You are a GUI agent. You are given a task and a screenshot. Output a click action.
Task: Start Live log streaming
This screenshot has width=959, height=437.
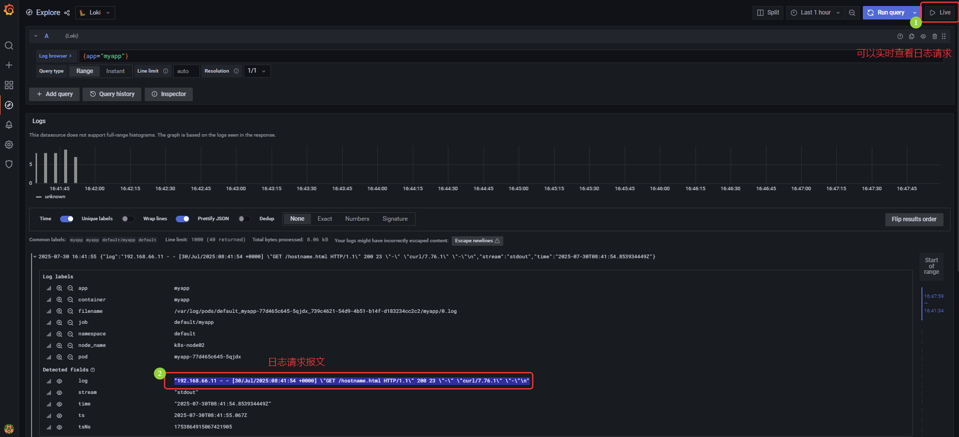click(939, 13)
